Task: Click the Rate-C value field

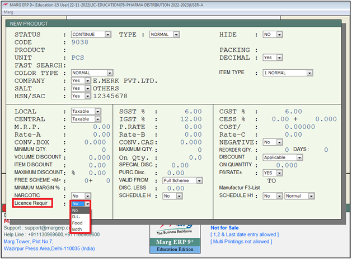Action: coord(293,135)
